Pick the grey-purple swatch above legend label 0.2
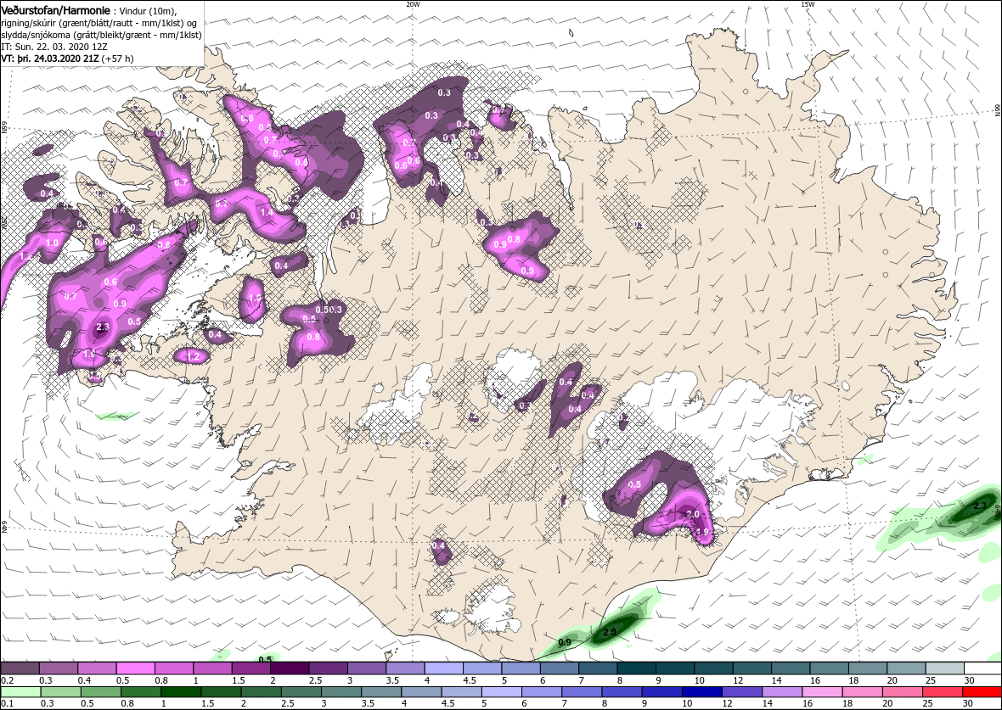Image resolution: width=1002 pixels, height=710 pixels. 20,668
